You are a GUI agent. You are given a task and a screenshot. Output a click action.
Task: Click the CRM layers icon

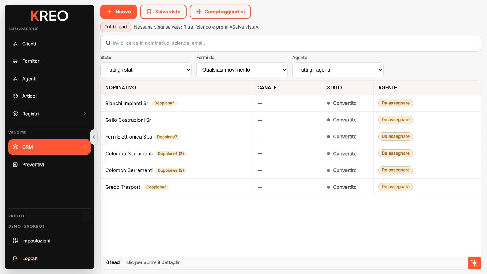tap(15, 147)
